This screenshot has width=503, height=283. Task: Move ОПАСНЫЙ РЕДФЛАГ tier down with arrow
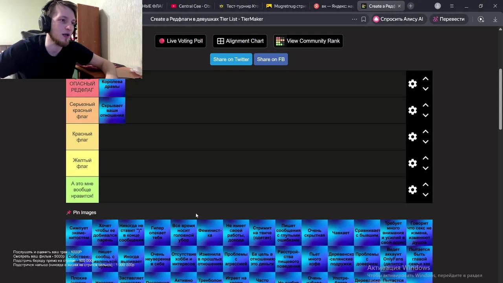[426, 89]
